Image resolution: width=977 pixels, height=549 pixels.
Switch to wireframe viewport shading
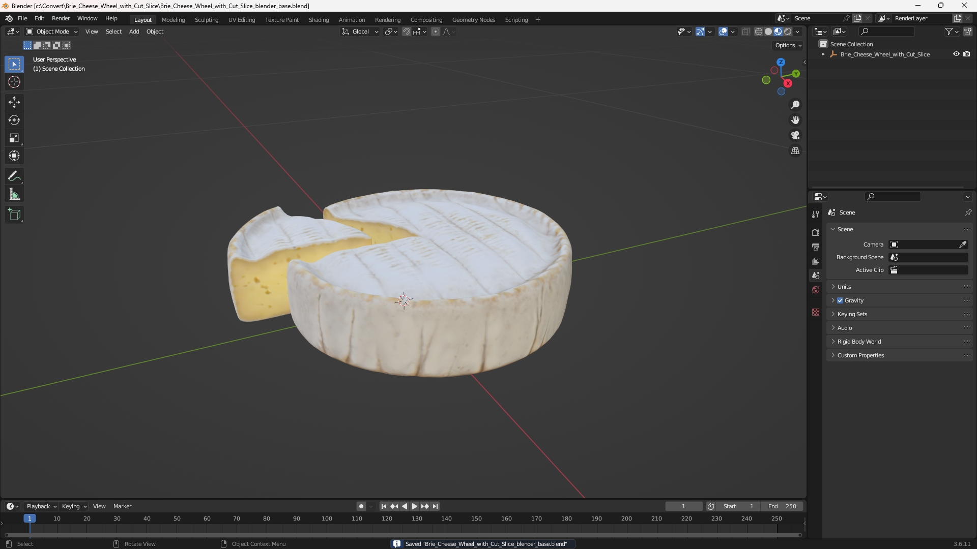pyautogui.click(x=759, y=32)
